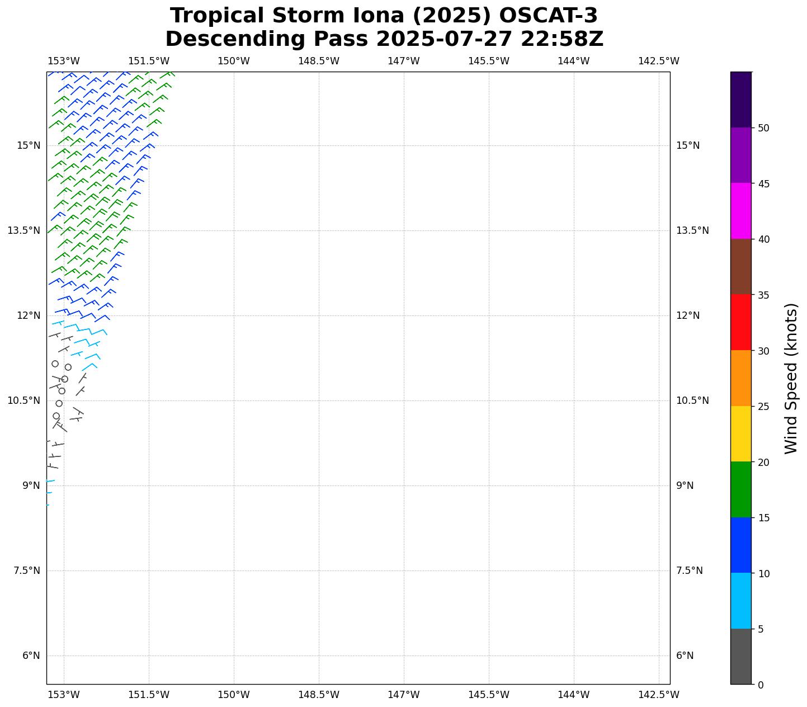Pick the gray 0–5 knot colorbar segment
This screenshot has height=707, width=807.
coord(740,656)
